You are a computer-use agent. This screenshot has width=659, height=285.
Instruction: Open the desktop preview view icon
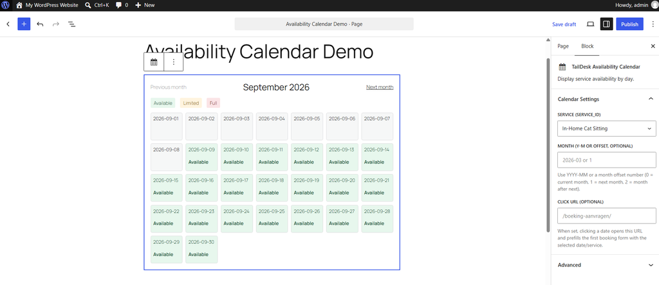(x=590, y=24)
